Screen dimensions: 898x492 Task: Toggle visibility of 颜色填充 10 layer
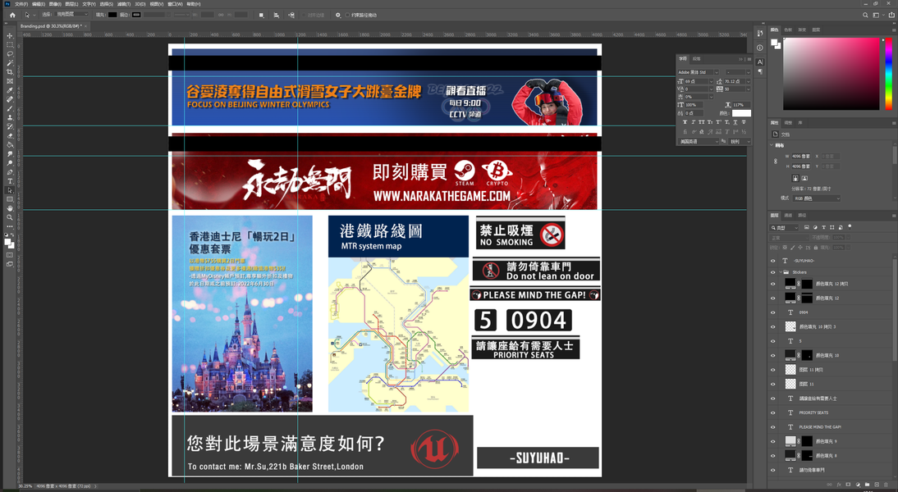pos(773,355)
